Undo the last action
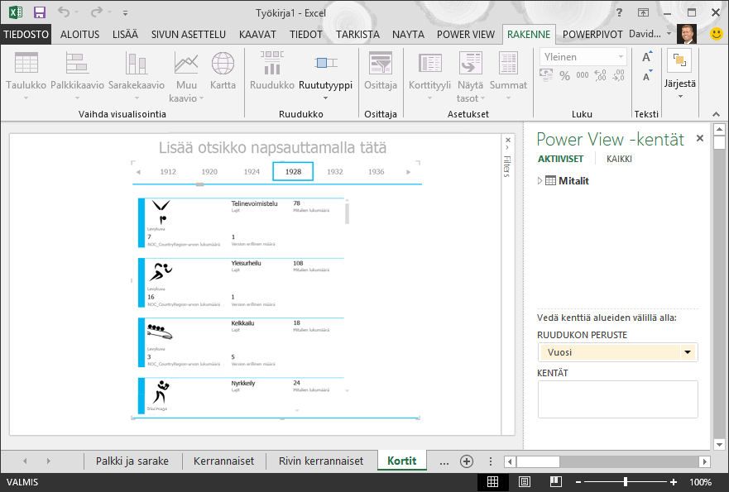Screen dimensions: 729x492 tap(64, 12)
